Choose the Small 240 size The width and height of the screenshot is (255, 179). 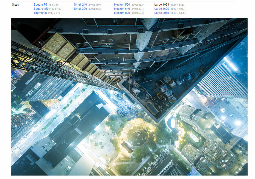pyautogui.click(x=80, y=5)
